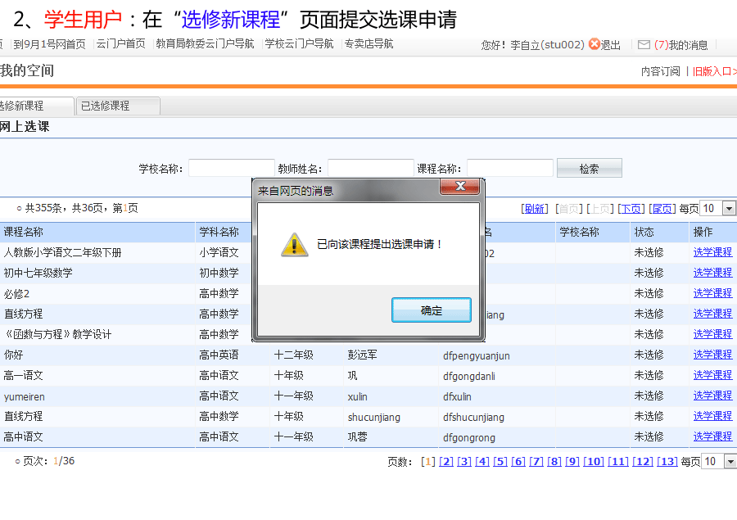Close the message dialog with the X button
The image size is (737, 520).
[459, 187]
